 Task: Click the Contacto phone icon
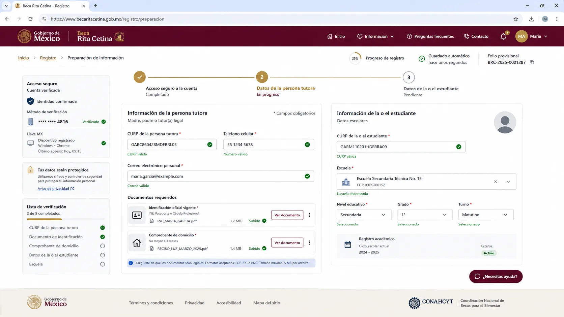pyautogui.click(x=466, y=36)
